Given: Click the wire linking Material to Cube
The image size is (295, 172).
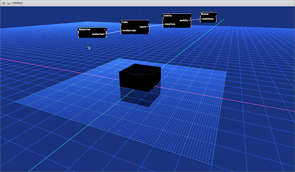Looking at the screenshot, I should pyautogui.click(x=113, y=32).
